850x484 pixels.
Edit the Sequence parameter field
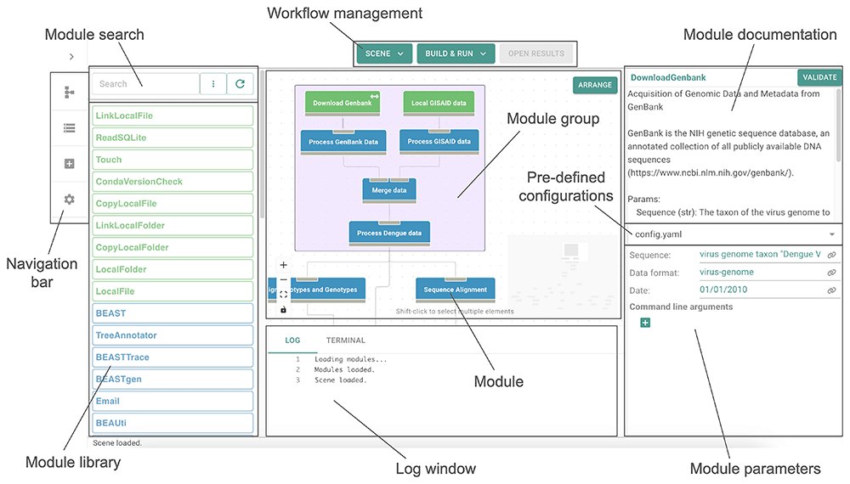click(x=761, y=255)
